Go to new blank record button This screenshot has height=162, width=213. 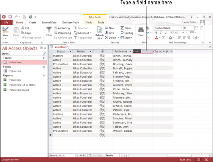click(x=85, y=155)
